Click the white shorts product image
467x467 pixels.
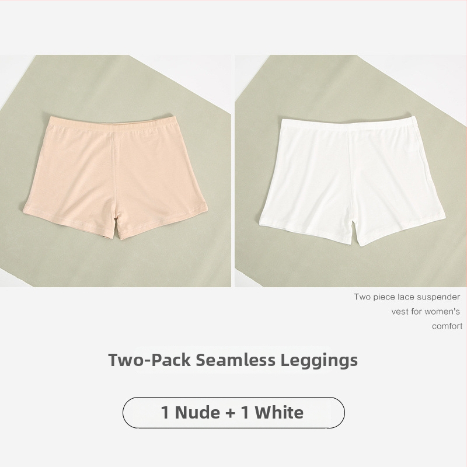(x=351, y=170)
